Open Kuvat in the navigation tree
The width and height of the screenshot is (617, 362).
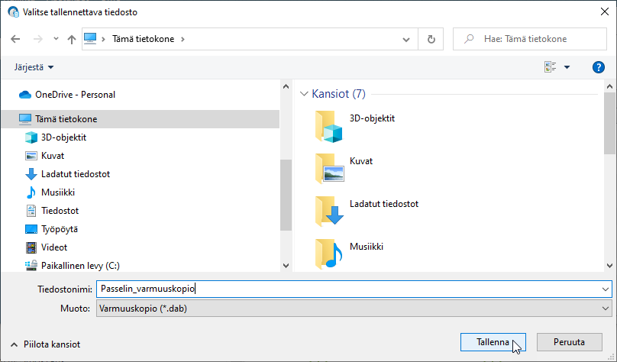pyautogui.click(x=53, y=156)
